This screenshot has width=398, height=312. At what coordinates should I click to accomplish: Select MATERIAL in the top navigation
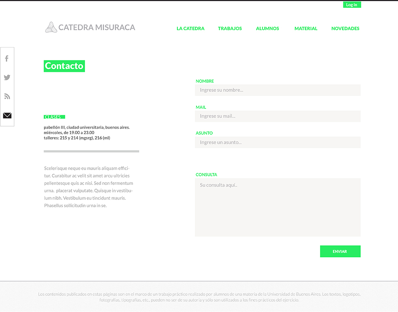pos(306,29)
